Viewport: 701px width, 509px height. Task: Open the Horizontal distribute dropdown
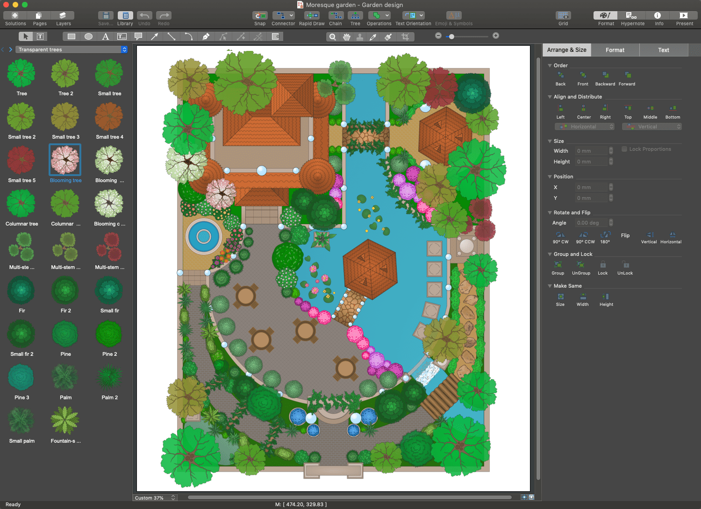pyautogui.click(x=584, y=126)
